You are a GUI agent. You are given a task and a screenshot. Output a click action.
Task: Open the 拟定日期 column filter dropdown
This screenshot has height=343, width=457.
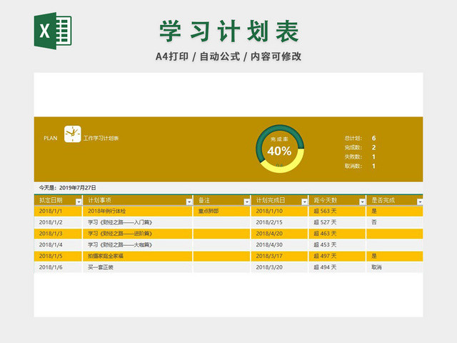(x=79, y=202)
